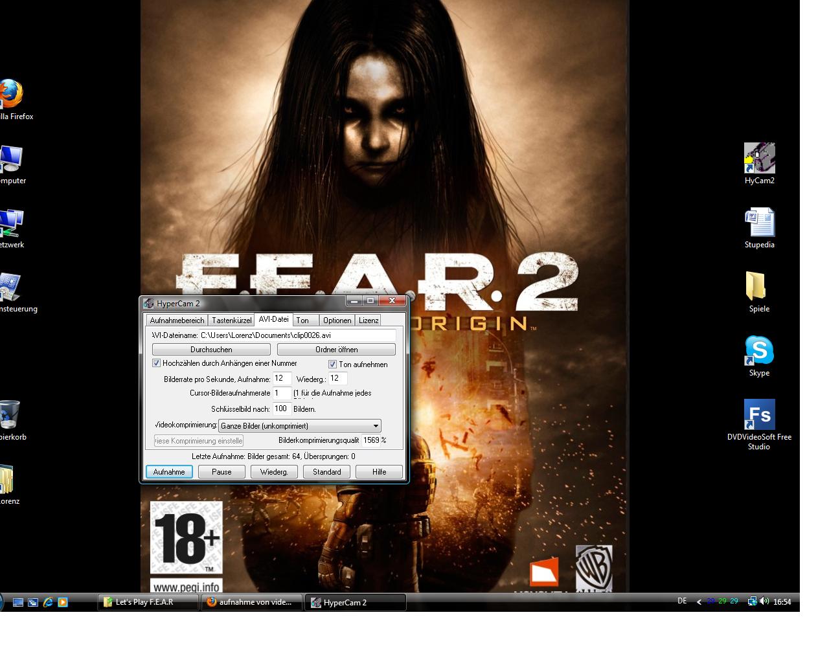829x663 pixels.
Task: Click the Durchsuchen button
Action: coord(211,350)
